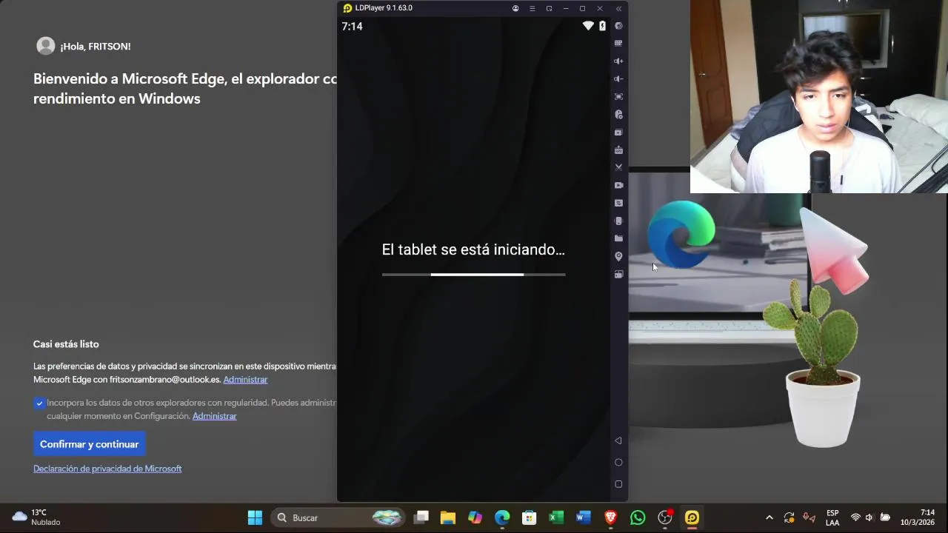The image size is (948, 533).
Task: Click the bottom multi-window icon under location pin
Action: click(618, 275)
